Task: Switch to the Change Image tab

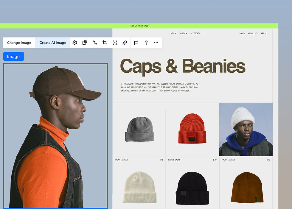Action: click(19, 43)
